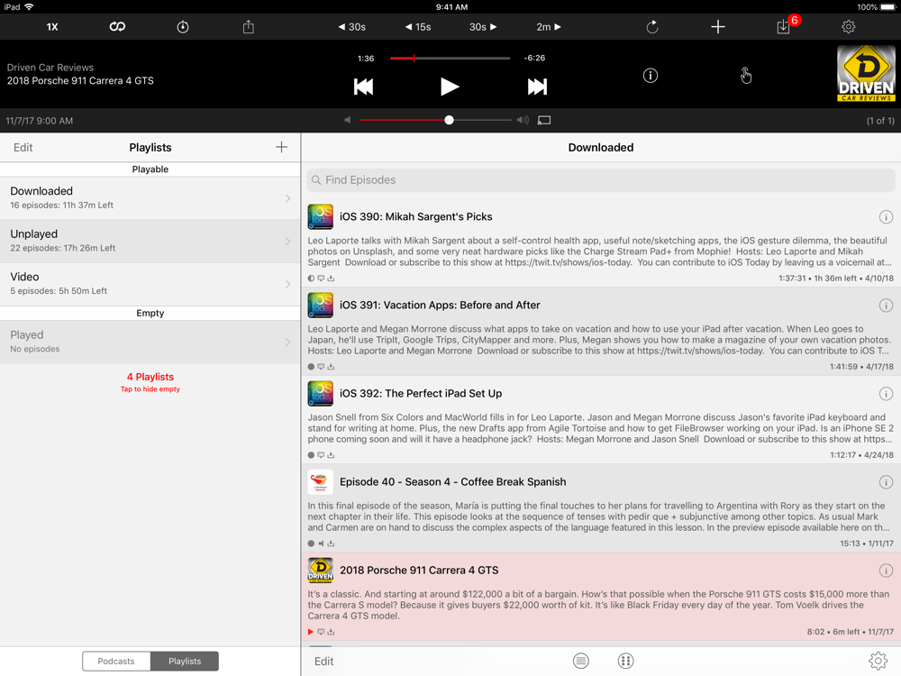The height and width of the screenshot is (676, 901).
Task: Go to previous track
Action: pos(363,87)
